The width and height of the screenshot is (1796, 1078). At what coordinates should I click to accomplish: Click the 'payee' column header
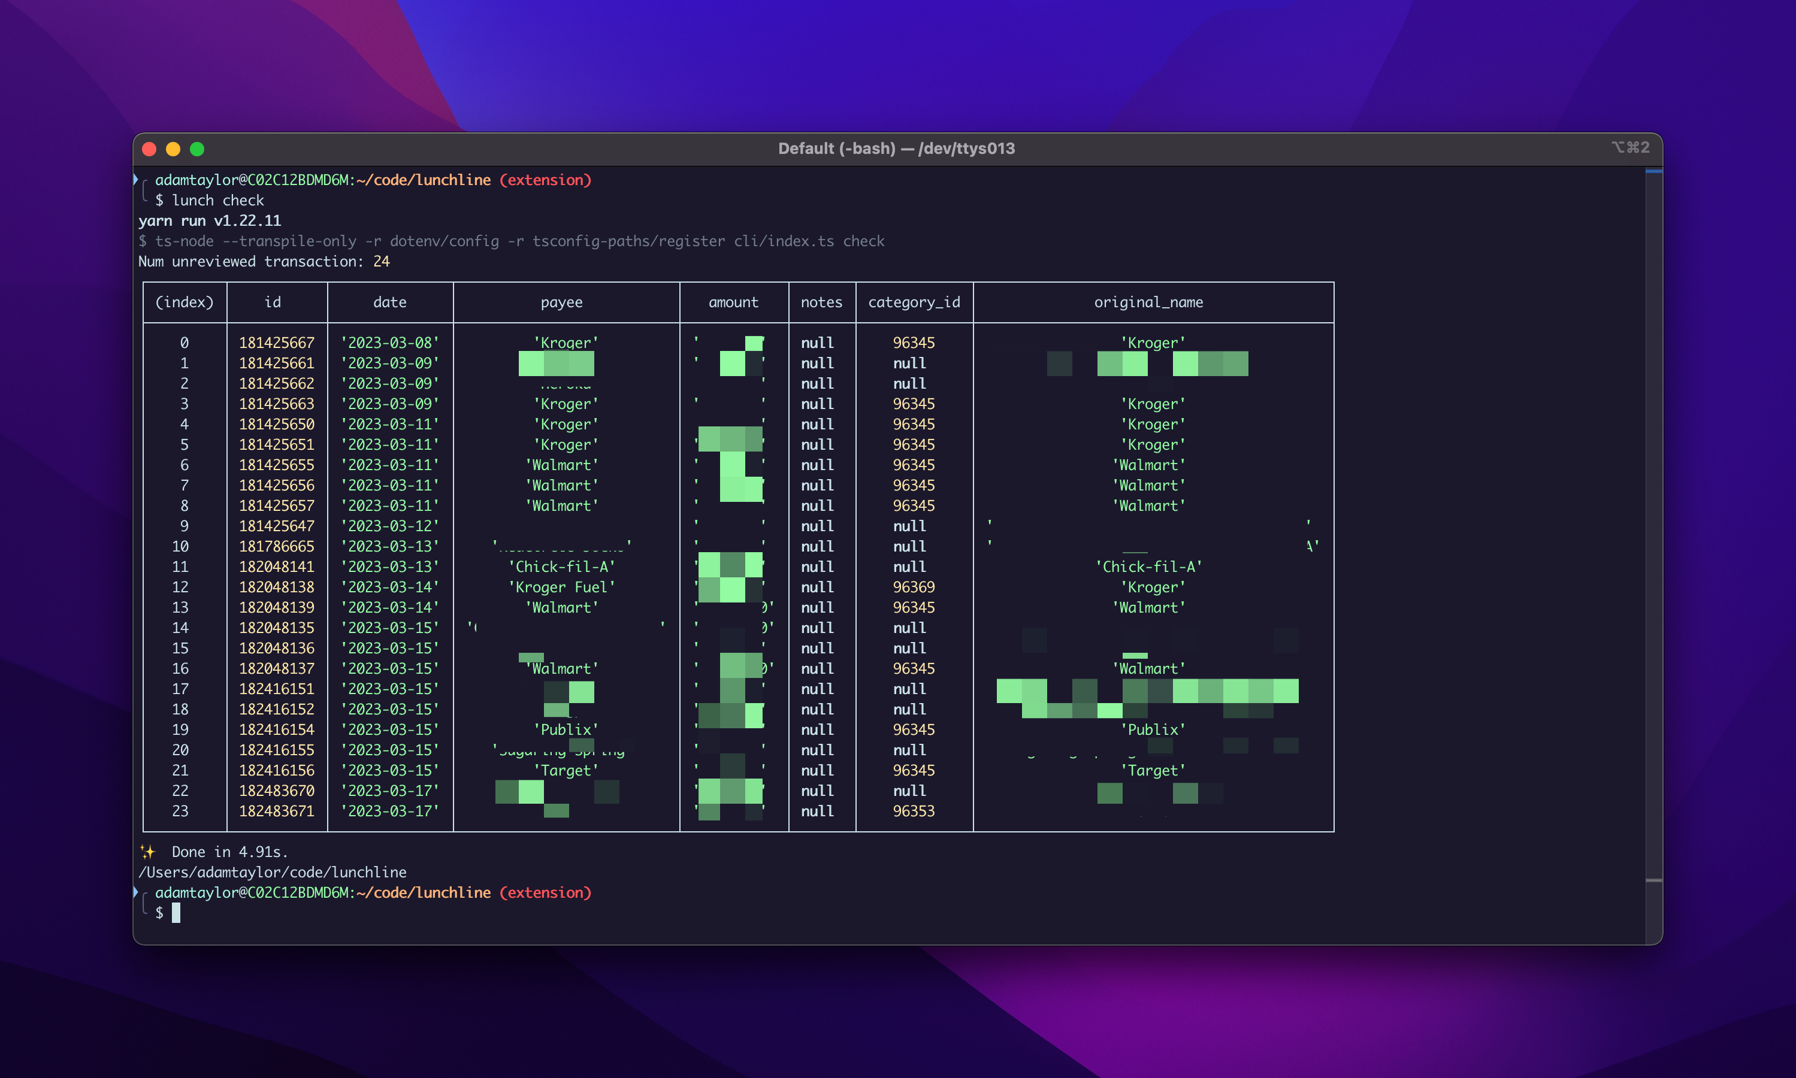561,302
